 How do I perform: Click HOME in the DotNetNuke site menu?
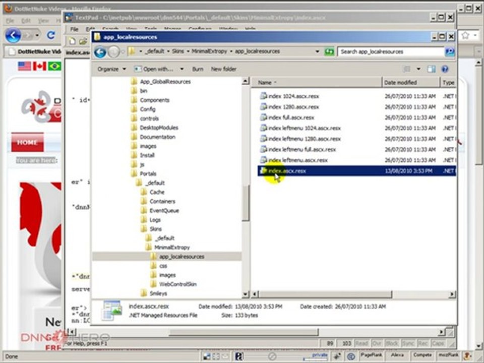pos(27,143)
